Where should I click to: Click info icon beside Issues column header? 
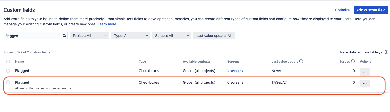tap(353, 62)
